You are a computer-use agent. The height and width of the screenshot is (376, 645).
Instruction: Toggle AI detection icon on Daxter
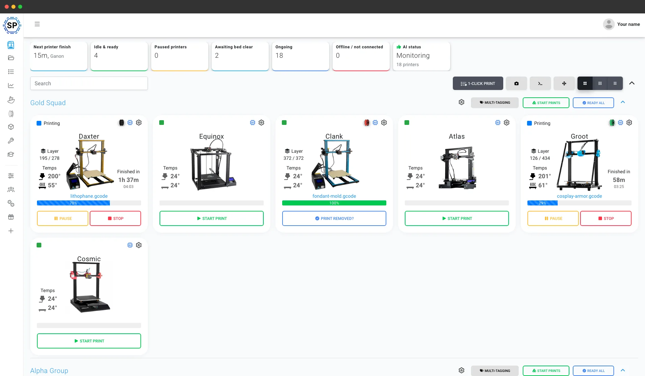click(130, 123)
